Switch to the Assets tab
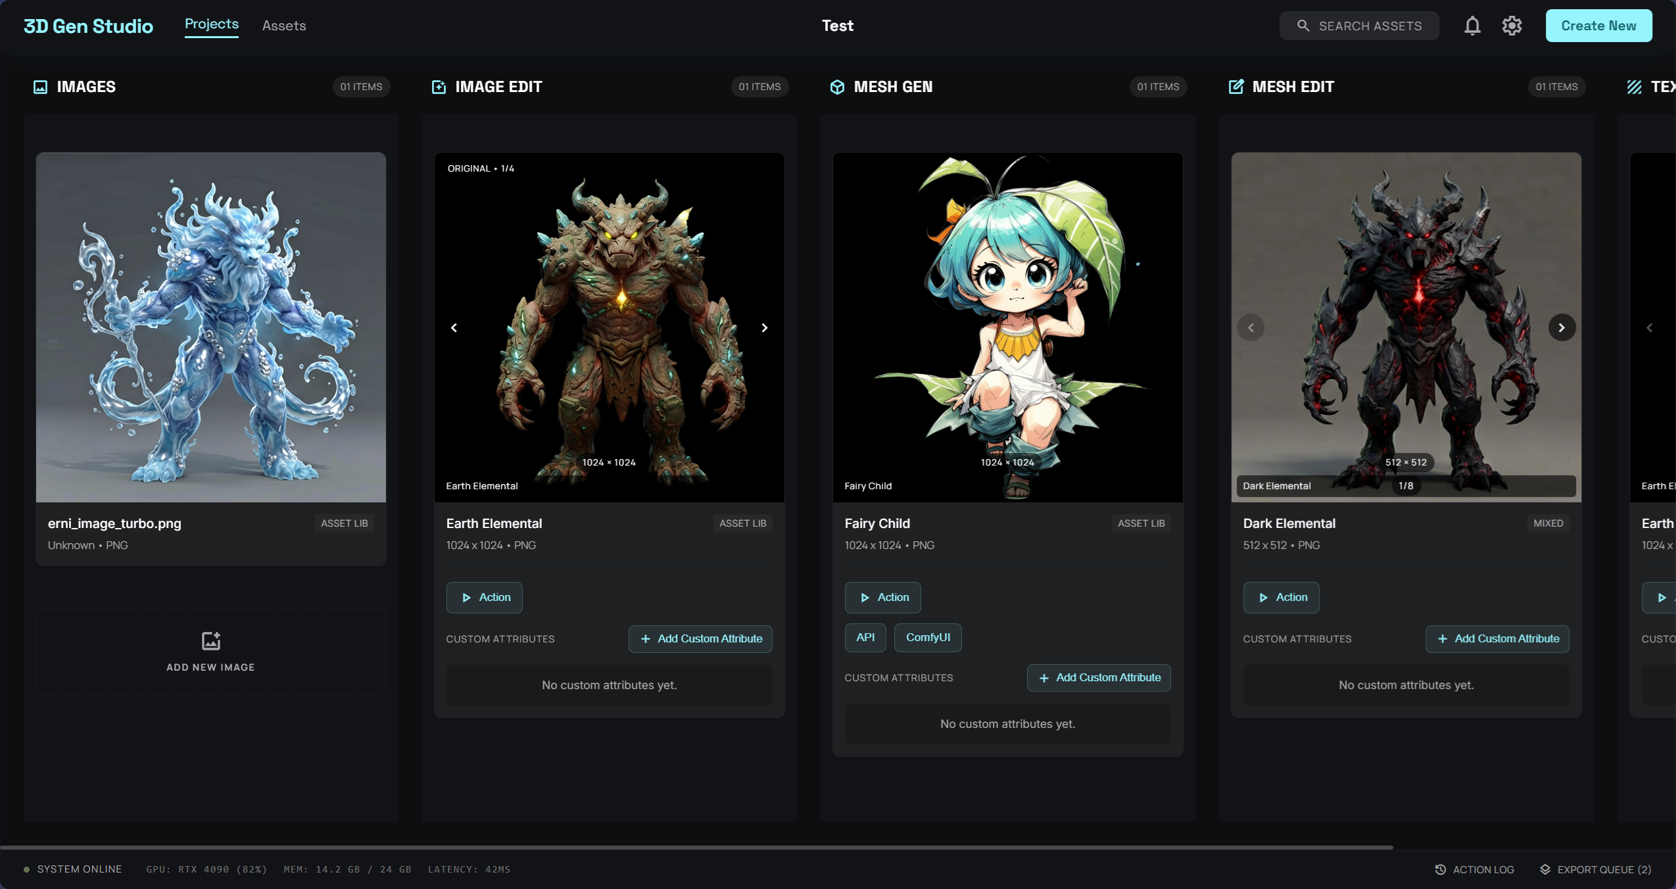 point(284,26)
